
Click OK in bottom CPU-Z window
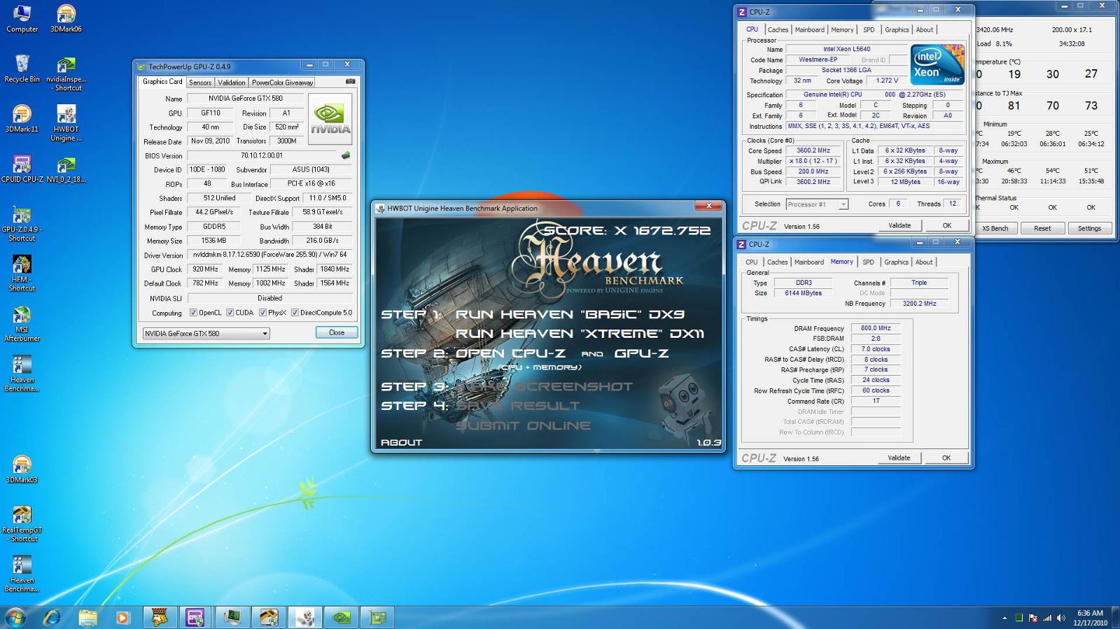946,458
